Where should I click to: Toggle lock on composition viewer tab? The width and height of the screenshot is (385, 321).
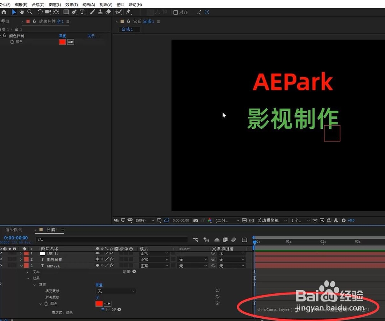pyautogui.click(x=129, y=21)
